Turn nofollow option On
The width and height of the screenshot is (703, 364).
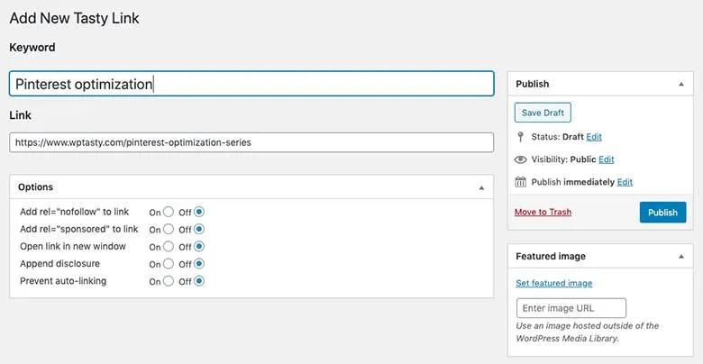pyautogui.click(x=169, y=212)
